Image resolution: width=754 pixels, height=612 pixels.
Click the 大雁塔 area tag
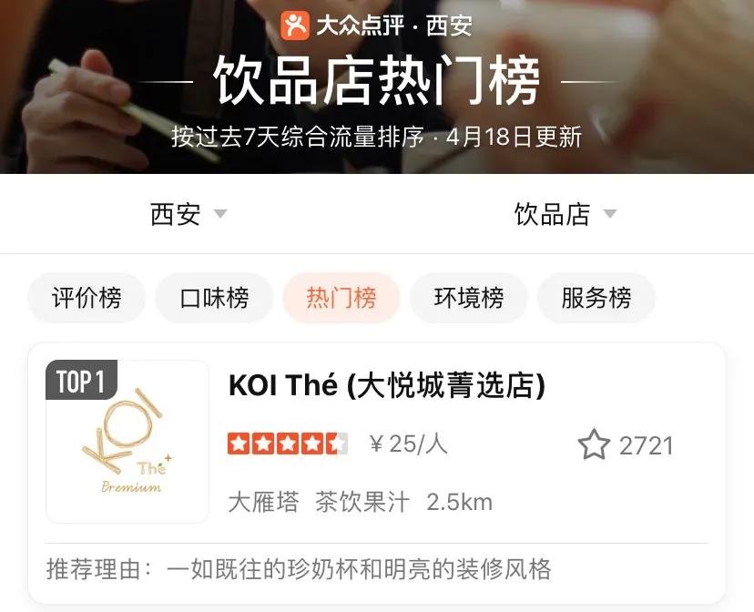pos(263,503)
